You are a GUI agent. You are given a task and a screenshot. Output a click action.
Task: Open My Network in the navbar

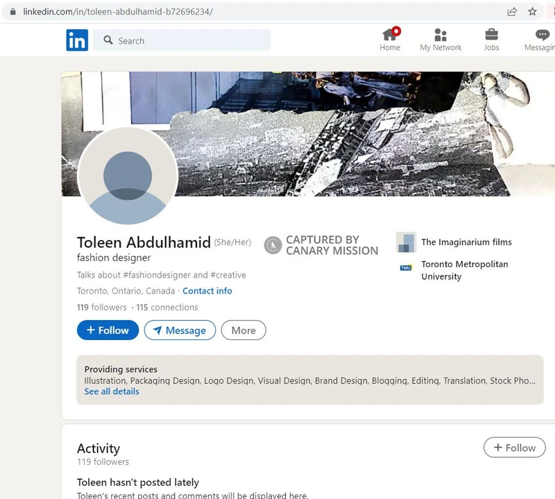pos(441,40)
